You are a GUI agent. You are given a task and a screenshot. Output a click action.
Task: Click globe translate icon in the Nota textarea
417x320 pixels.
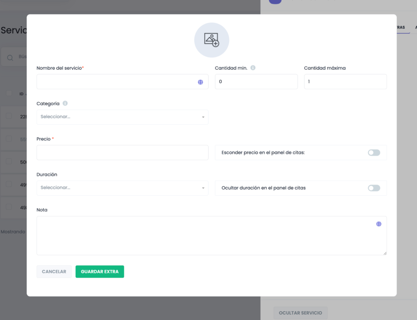(x=379, y=224)
